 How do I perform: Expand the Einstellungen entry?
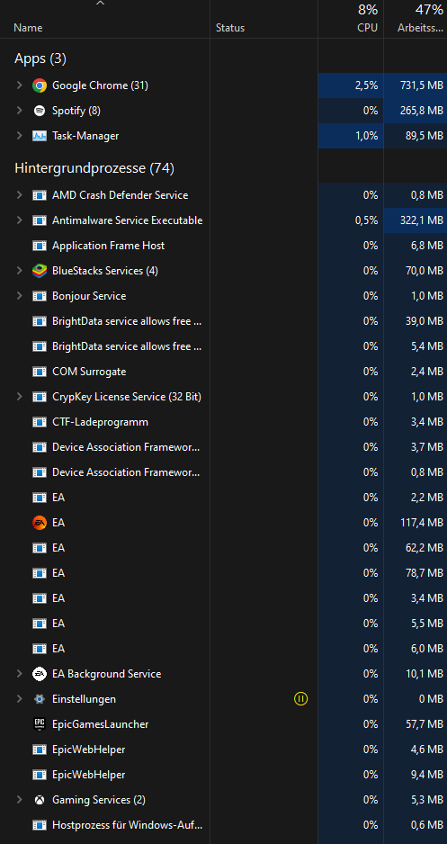tap(20, 699)
